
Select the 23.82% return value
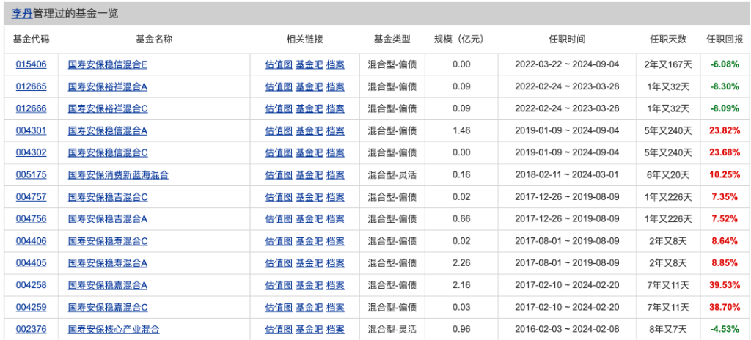coord(725,130)
